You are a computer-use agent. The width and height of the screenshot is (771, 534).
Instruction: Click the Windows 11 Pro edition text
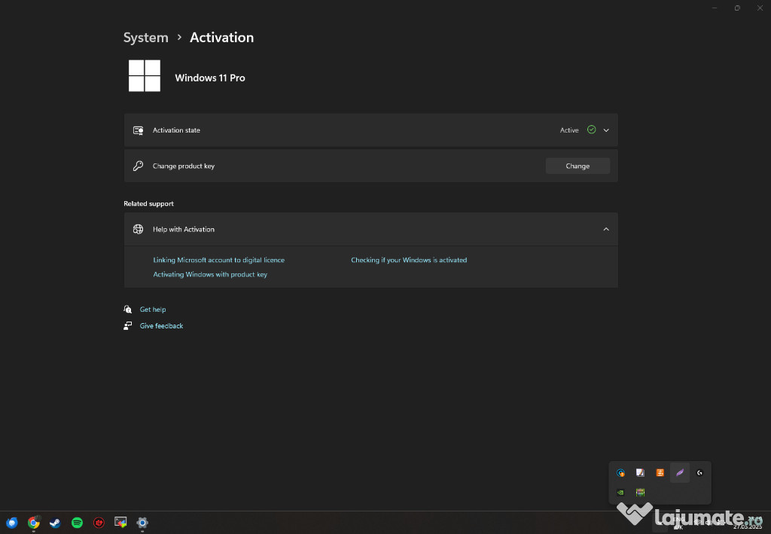coord(210,78)
